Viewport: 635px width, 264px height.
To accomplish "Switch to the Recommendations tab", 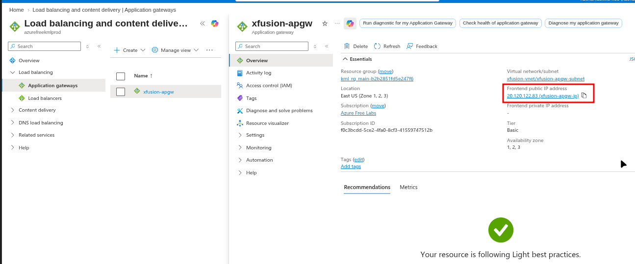I will click(x=367, y=187).
